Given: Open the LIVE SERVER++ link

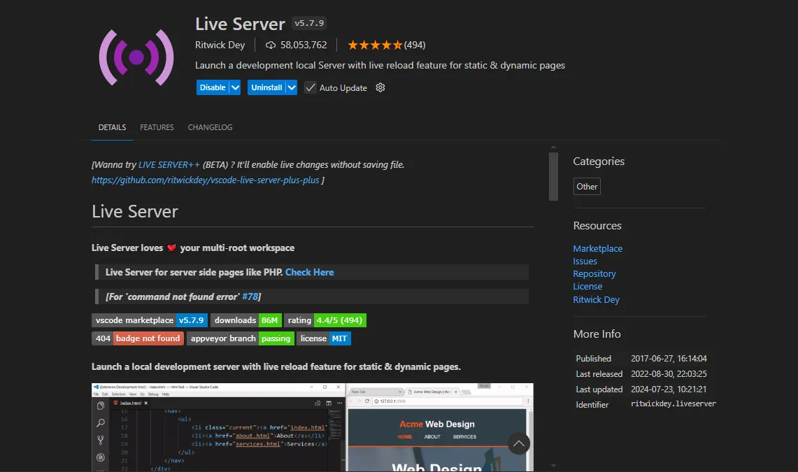Looking at the screenshot, I should click(x=169, y=165).
